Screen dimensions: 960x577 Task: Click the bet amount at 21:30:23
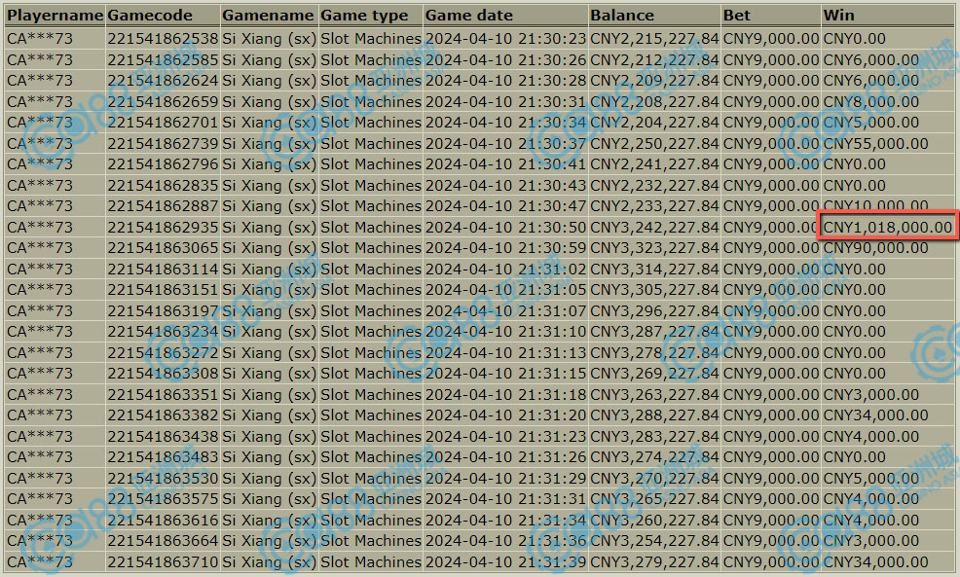point(771,39)
